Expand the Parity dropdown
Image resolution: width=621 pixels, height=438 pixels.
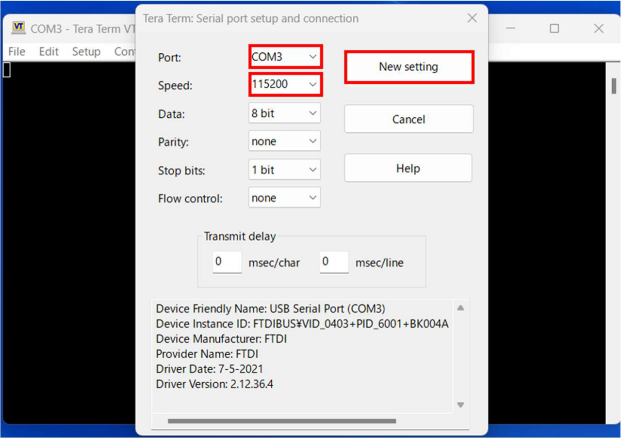pyautogui.click(x=285, y=141)
